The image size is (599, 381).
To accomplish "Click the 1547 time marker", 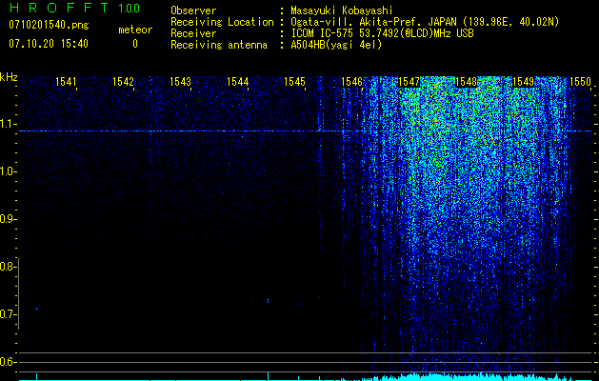I will (x=409, y=81).
